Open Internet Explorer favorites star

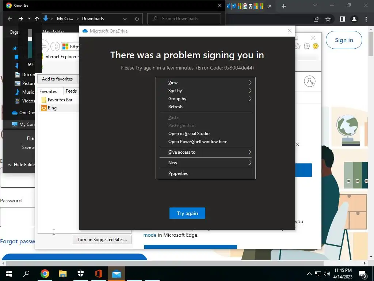[x=298, y=46]
